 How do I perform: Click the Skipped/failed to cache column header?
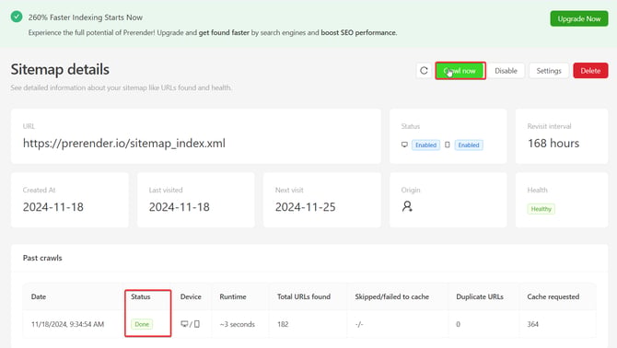pos(392,296)
